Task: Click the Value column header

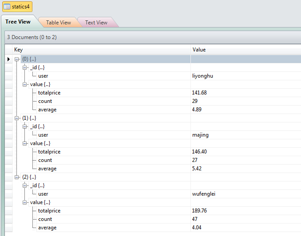Action: [x=246, y=50]
